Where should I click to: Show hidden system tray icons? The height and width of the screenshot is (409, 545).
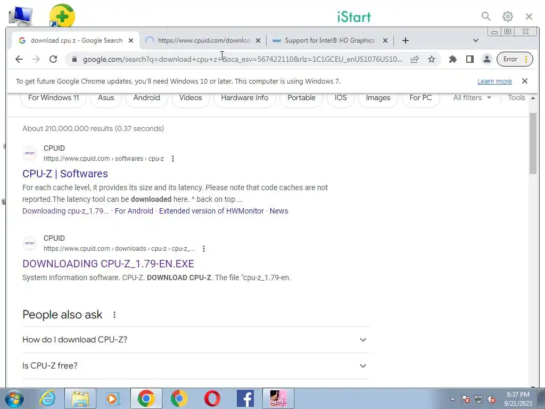click(452, 399)
